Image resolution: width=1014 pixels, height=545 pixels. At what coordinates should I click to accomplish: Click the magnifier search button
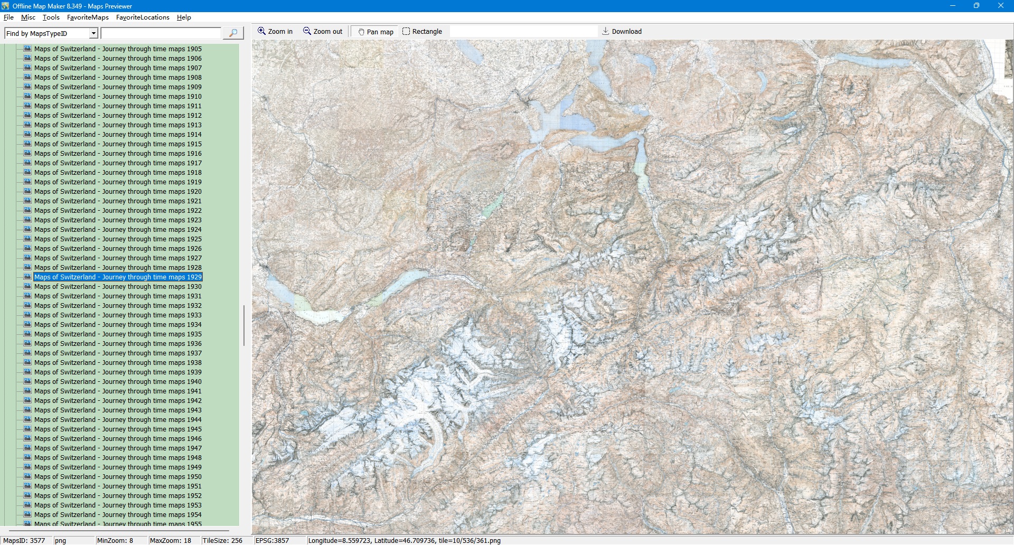tap(233, 33)
